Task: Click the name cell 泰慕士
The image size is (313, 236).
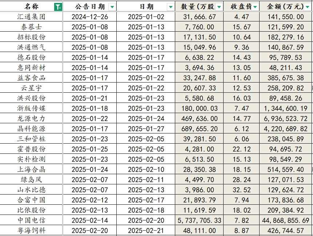Action: coord(31,27)
